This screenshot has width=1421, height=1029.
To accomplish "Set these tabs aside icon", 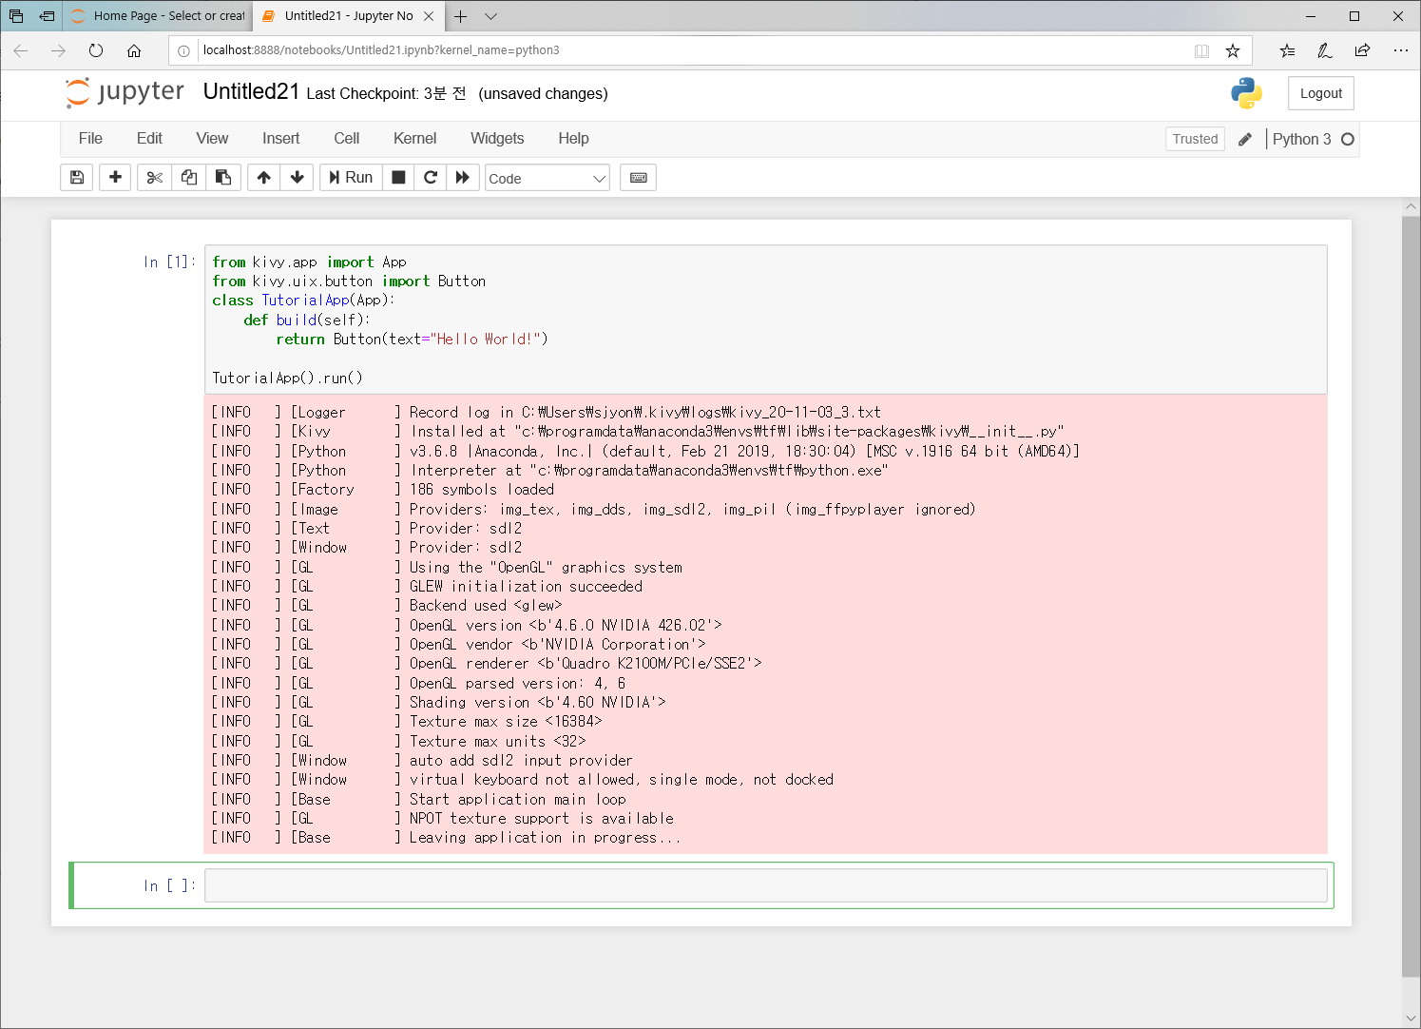I will (47, 16).
